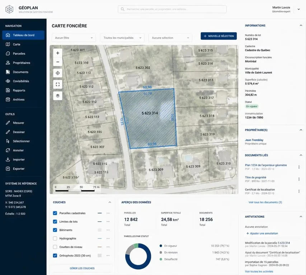Open Toutes les municipalités dropdown
This screenshot has height=275, width=306.
pyautogui.click(x=122, y=38)
